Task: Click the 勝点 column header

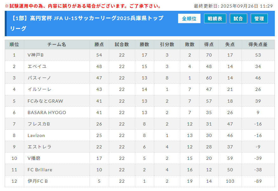Action: pyautogui.click(x=99, y=44)
